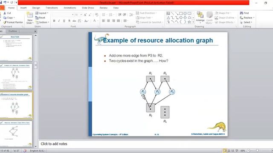Open Line Spacing options
273x153 pixels.
(131, 15)
